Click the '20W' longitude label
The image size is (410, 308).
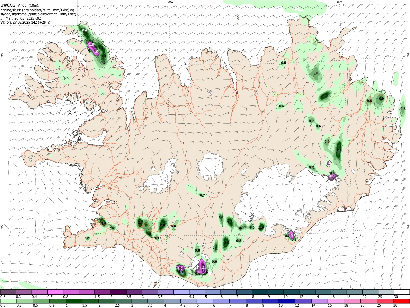pyautogui.click(x=170, y=2)
